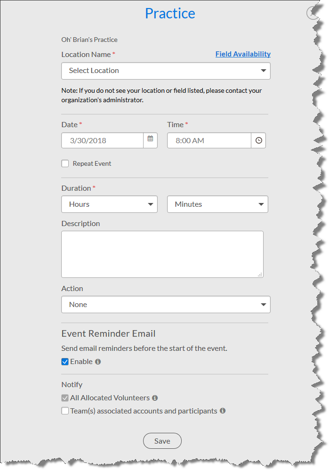Click the Description box resize handle
This screenshot has width=329, height=470.
point(260,275)
